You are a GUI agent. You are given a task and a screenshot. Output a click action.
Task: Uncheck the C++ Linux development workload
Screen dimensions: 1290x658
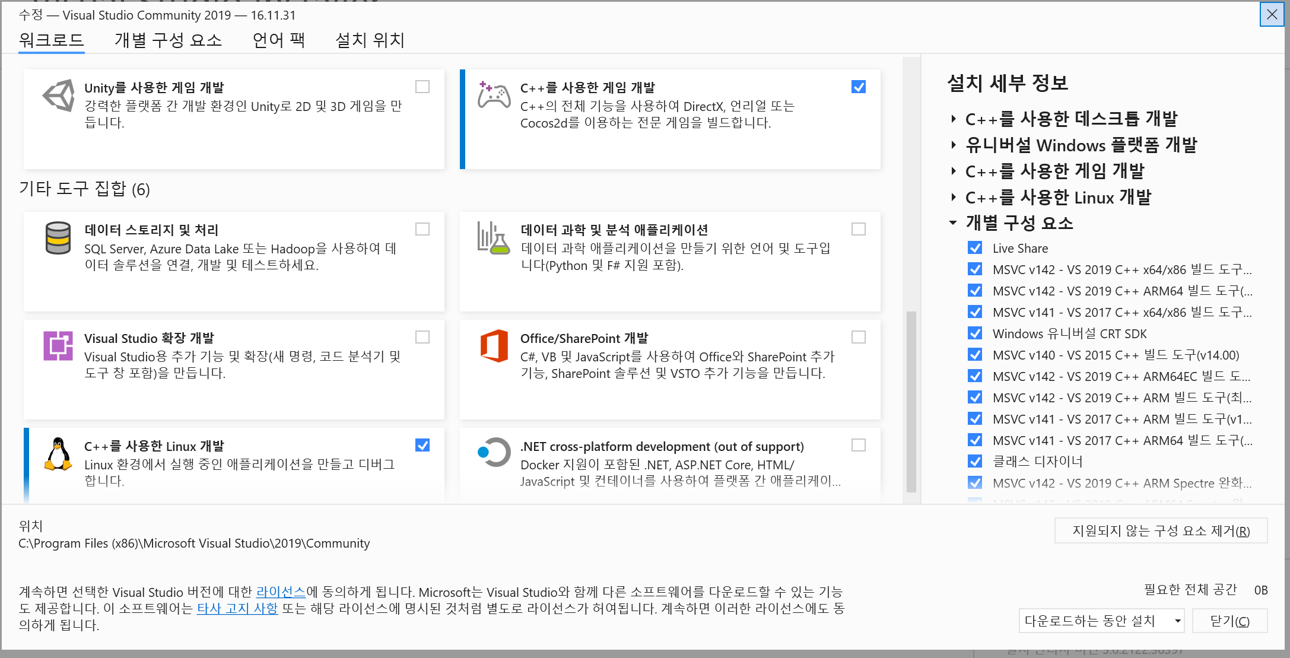click(x=422, y=445)
